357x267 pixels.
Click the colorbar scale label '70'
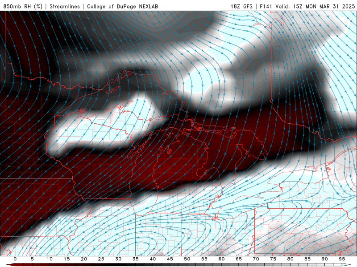tap(256, 259)
